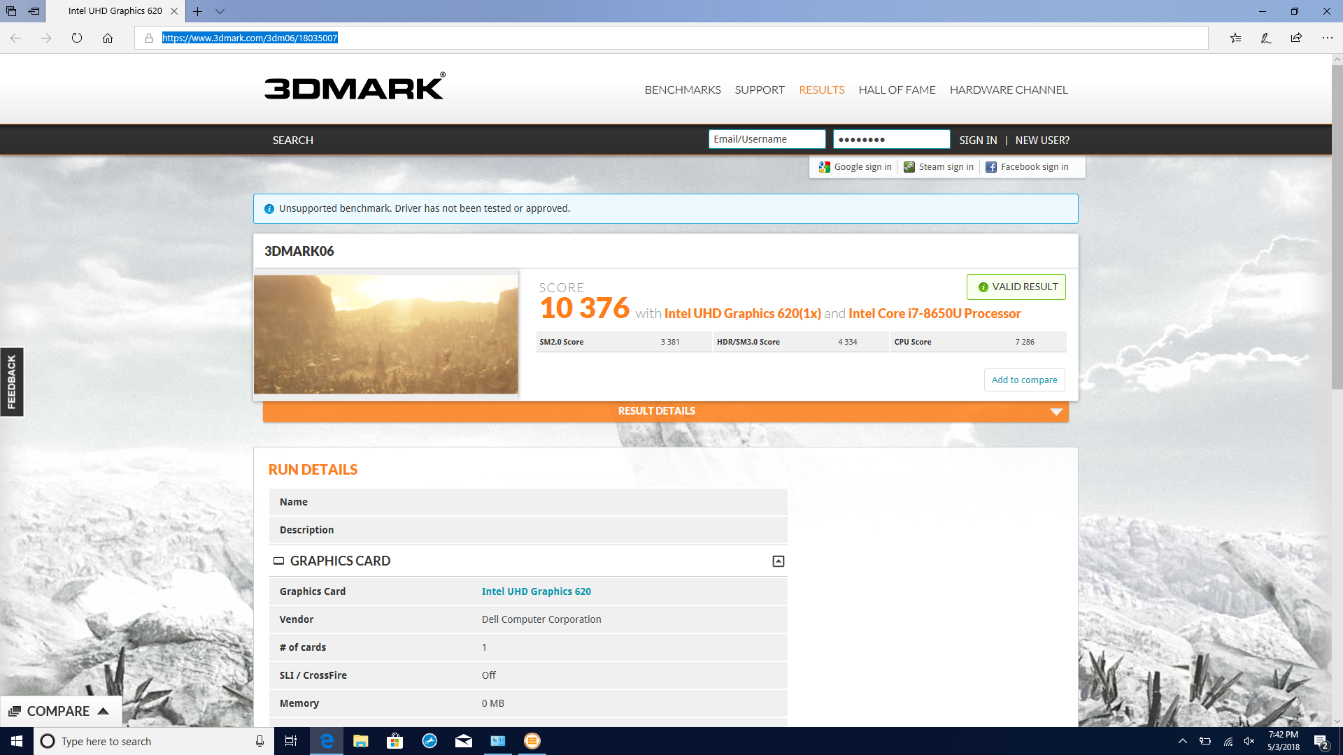
Task: Go to Hall of Fame menu
Action: [897, 90]
